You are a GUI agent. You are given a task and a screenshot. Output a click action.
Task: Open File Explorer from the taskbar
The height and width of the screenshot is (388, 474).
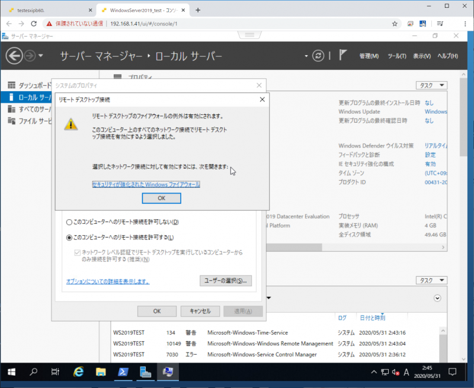tap(101, 372)
